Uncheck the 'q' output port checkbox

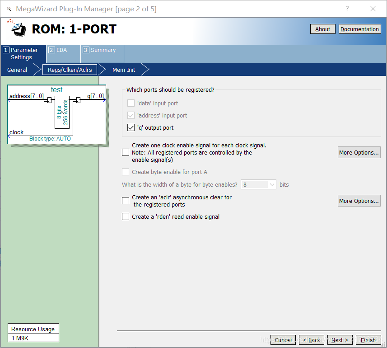coord(131,128)
